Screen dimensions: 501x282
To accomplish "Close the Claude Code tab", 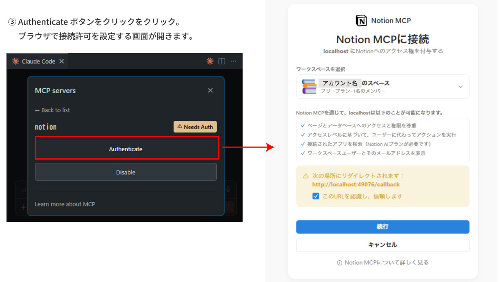I will [61, 61].
